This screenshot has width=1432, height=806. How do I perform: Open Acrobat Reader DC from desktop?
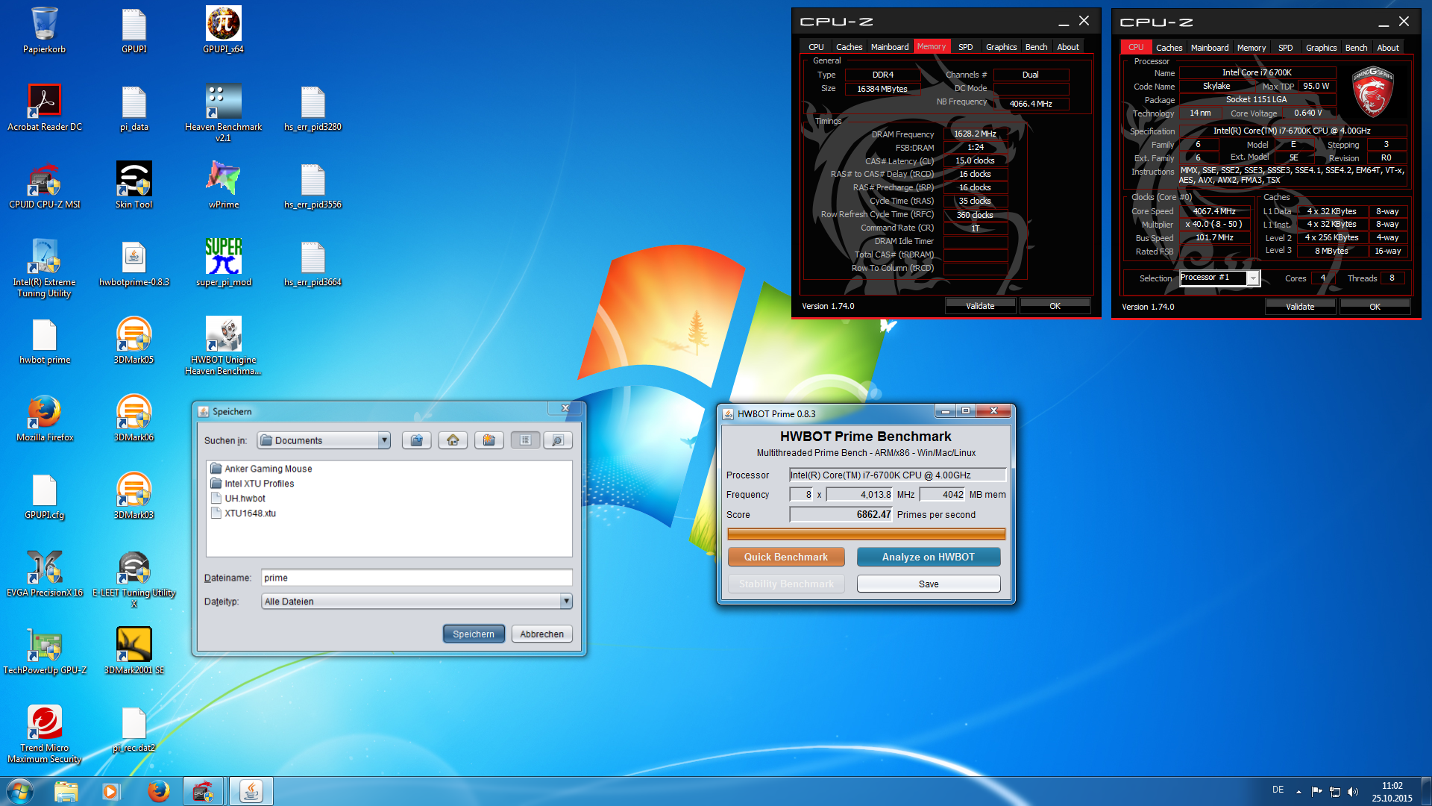point(44,107)
